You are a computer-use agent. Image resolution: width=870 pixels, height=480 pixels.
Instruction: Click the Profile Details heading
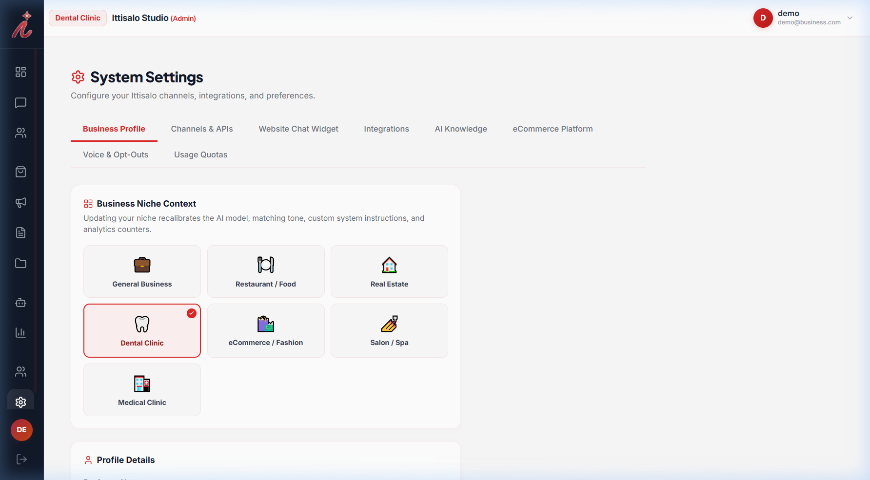tap(126, 460)
